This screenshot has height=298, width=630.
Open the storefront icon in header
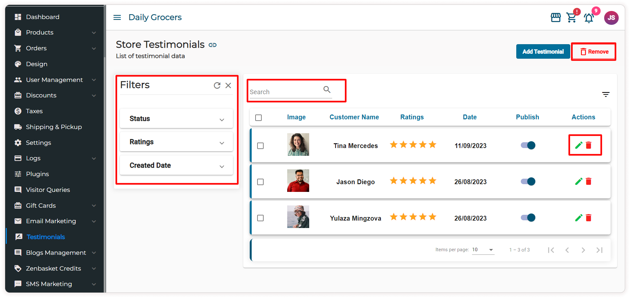[555, 17]
